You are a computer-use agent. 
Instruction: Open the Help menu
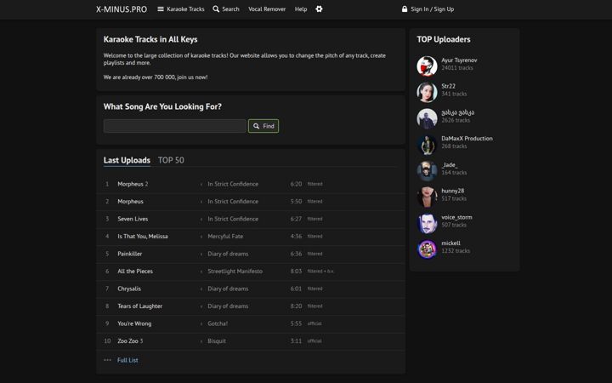(301, 9)
